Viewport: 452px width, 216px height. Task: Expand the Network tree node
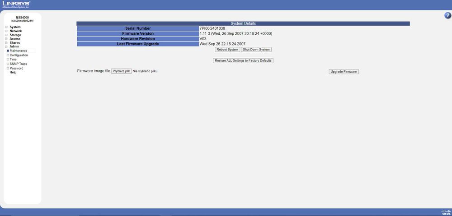[6, 31]
